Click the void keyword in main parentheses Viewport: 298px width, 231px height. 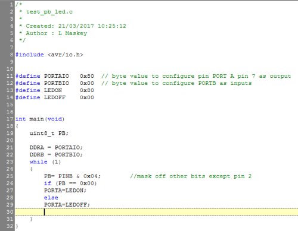(55, 119)
